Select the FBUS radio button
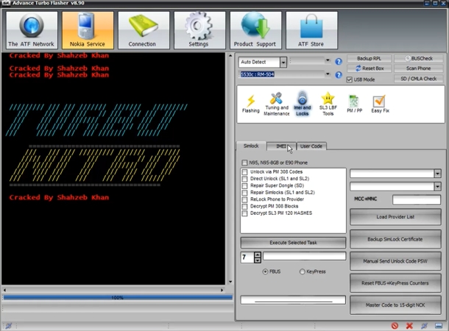The height and width of the screenshot is (331, 449). coord(265,271)
